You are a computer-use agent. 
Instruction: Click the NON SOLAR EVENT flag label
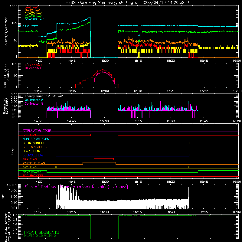37,139
